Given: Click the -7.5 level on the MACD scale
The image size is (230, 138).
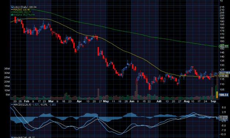Looking at the screenshot, I should [223, 130].
